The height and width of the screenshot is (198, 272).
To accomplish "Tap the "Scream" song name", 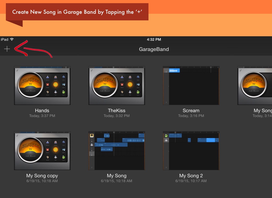I will coord(191,111).
